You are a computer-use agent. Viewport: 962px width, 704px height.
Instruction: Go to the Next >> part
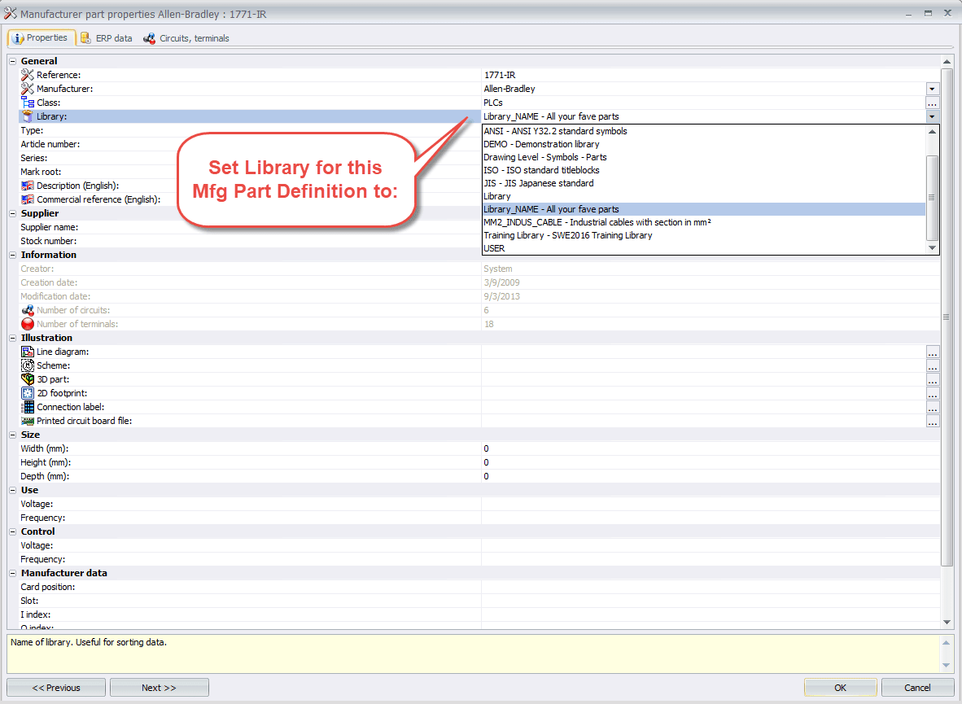coord(159,688)
